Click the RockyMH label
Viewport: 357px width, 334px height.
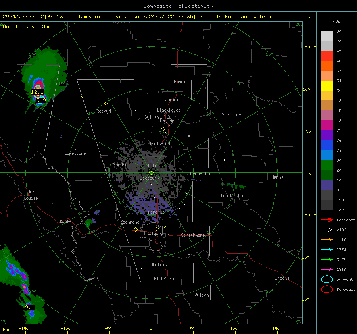coord(105,111)
